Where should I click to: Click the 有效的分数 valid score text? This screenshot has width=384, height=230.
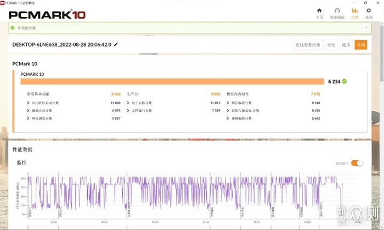(x=26, y=28)
